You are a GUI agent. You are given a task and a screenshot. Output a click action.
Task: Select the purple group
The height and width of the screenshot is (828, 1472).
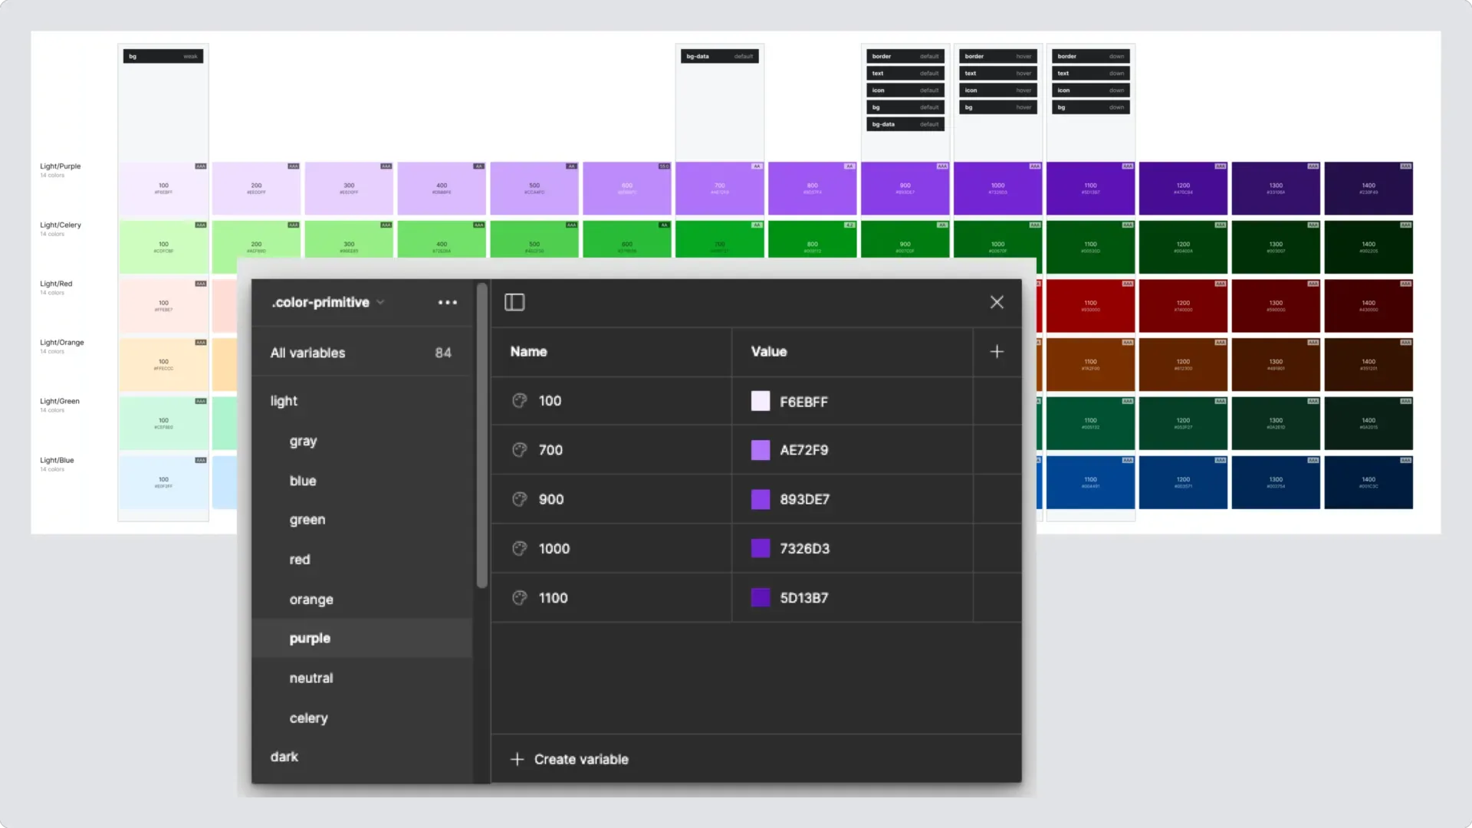tap(361, 639)
